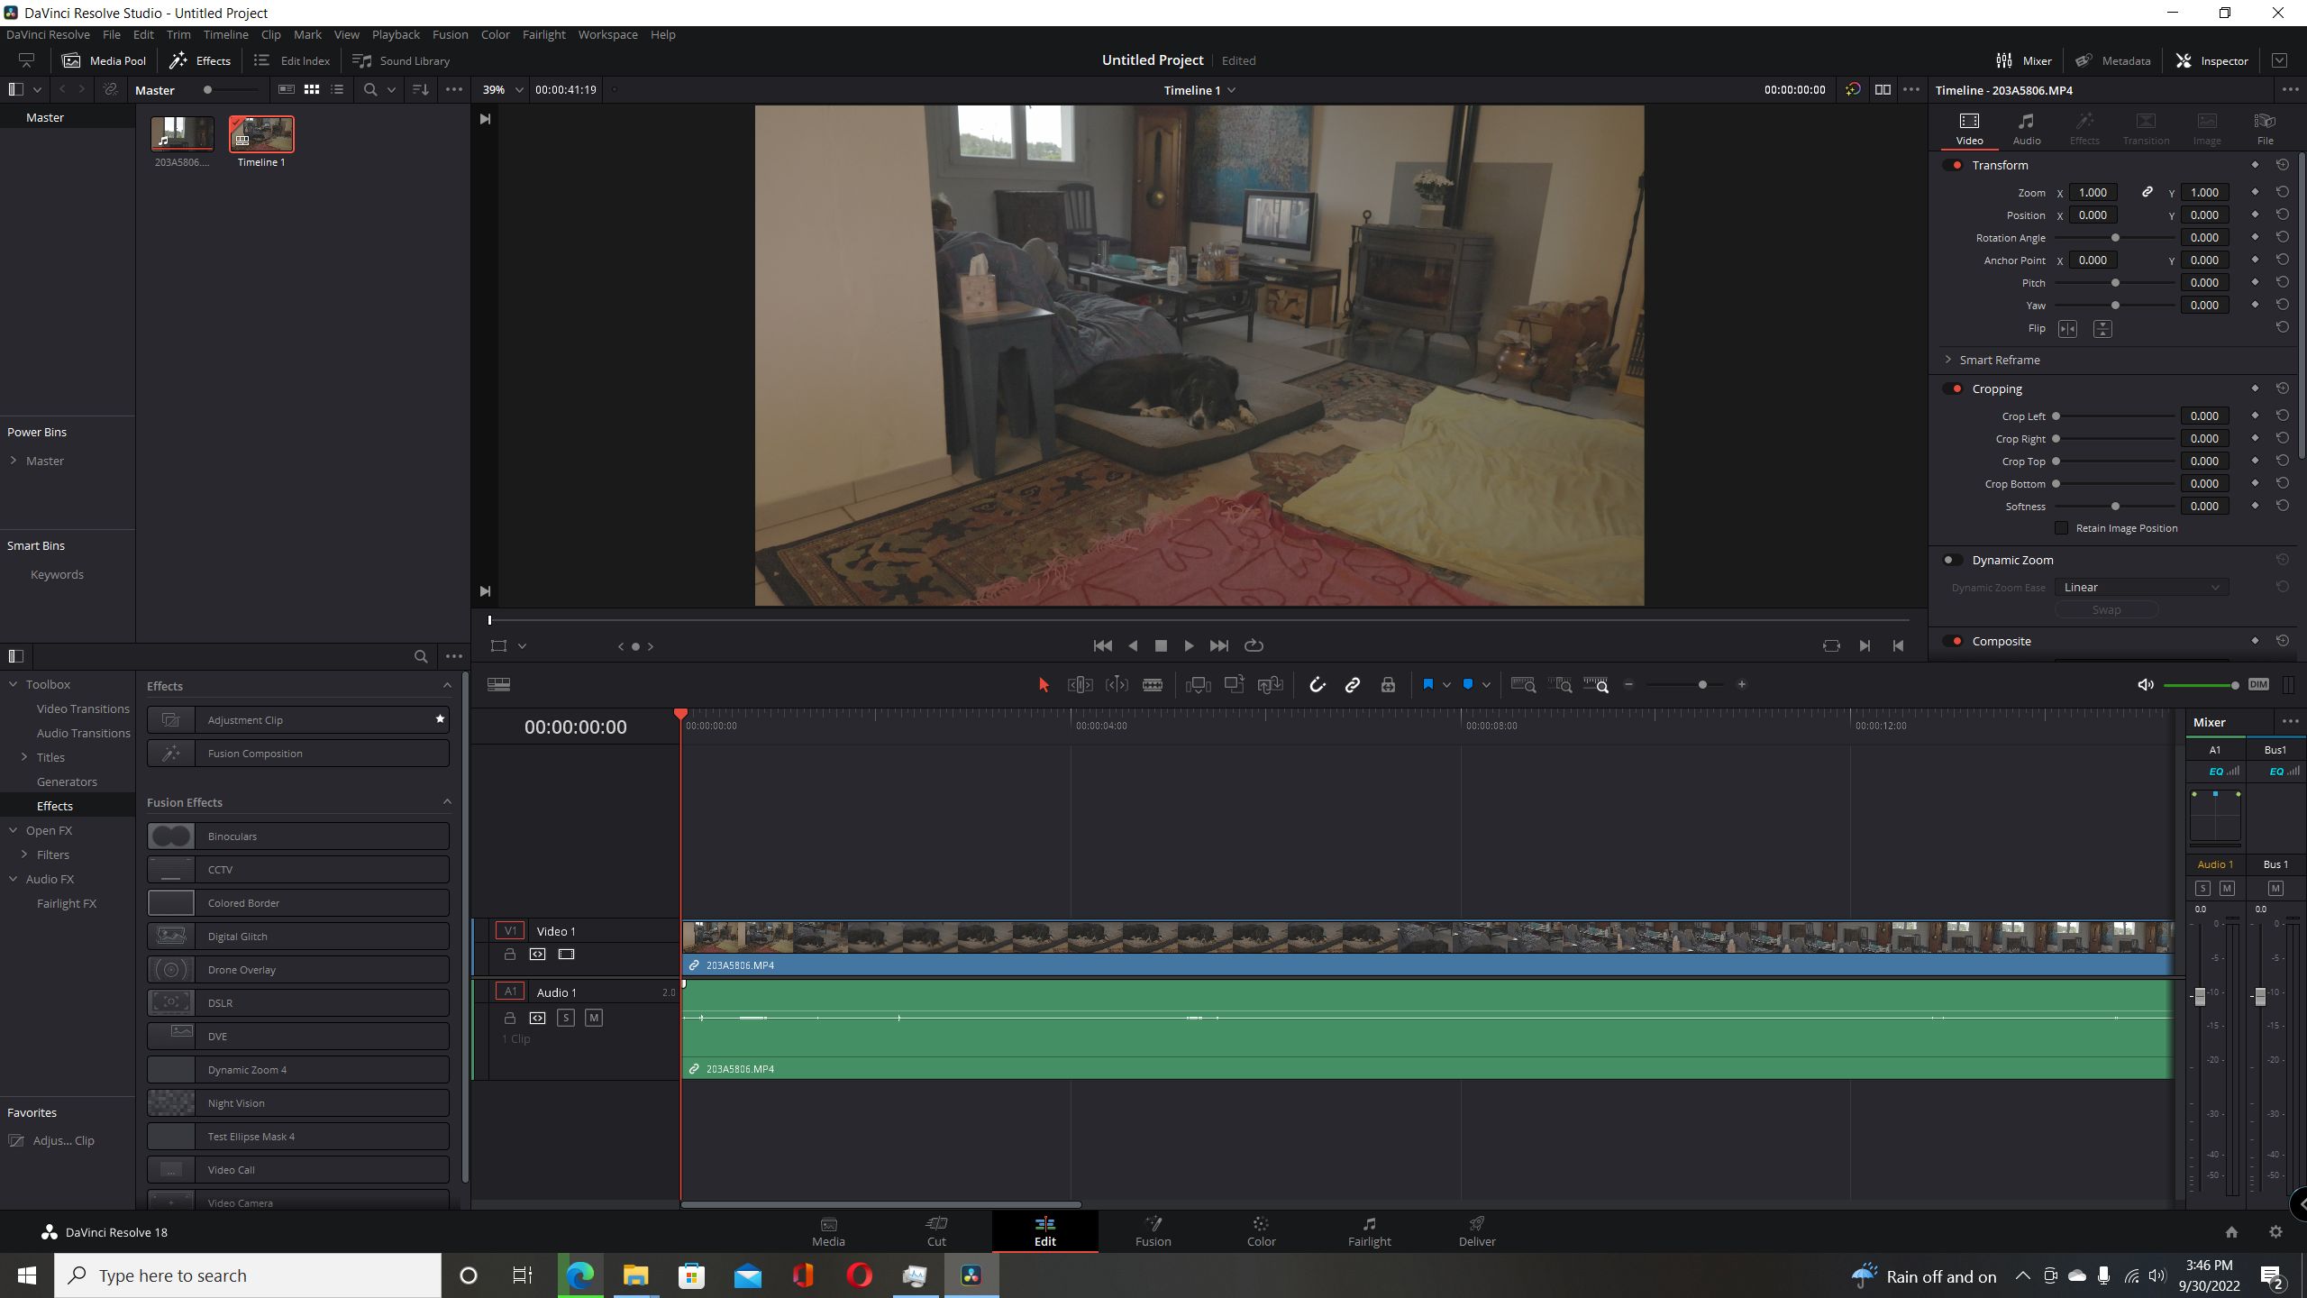Screen dimensions: 2307x1298
Task: Stop playback in viewer
Action: coord(1161,645)
